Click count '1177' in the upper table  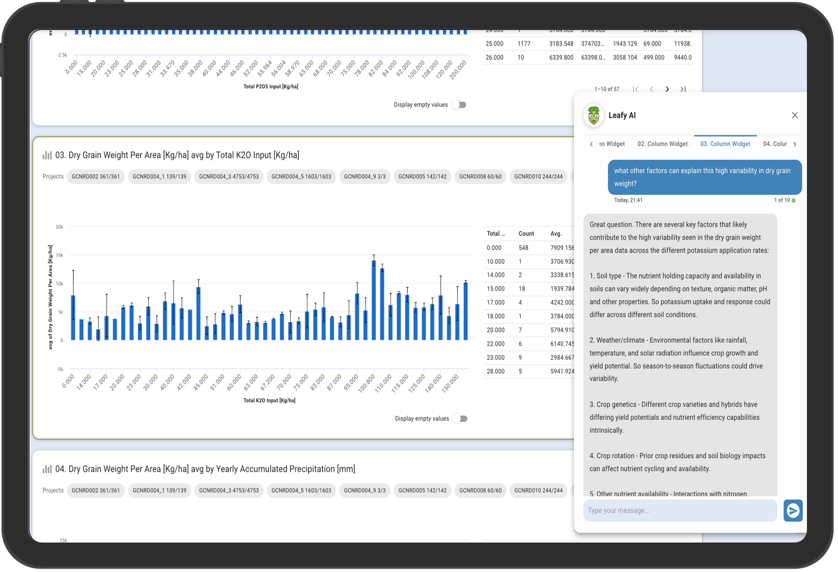(524, 44)
